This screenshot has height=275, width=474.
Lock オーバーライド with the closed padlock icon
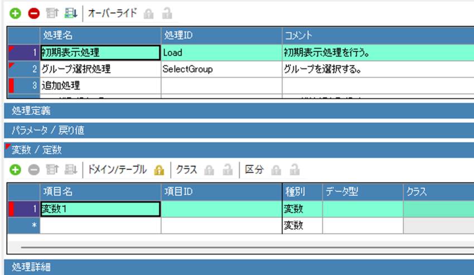click(x=148, y=13)
